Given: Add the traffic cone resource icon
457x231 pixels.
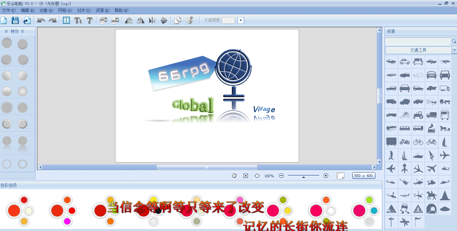Looking at the screenshot, I should click(x=445, y=195).
